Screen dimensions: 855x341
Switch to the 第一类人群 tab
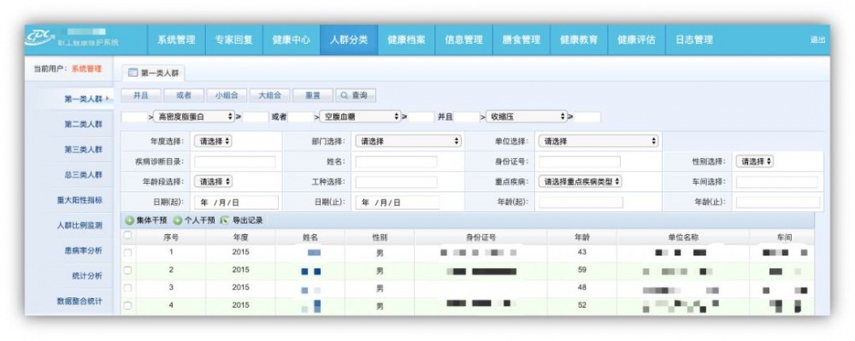(x=153, y=73)
